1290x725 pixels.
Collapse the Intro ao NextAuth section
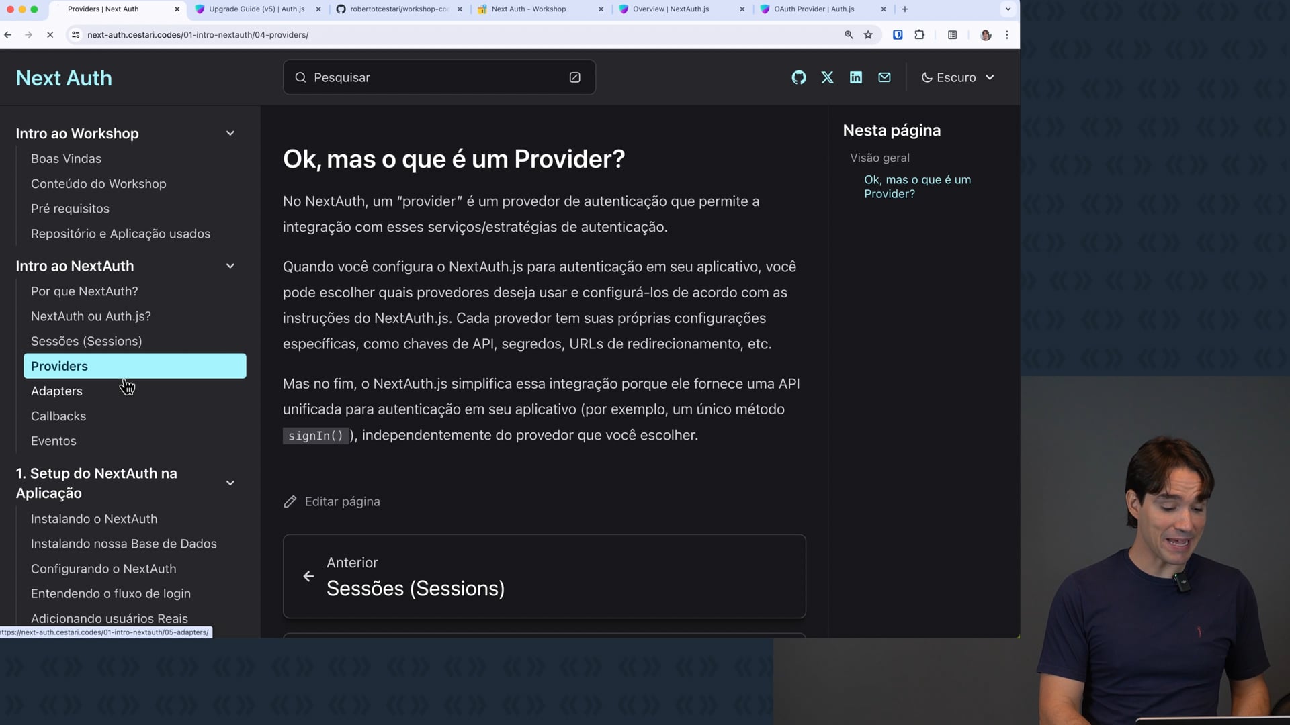pyautogui.click(x=230, y=266)
